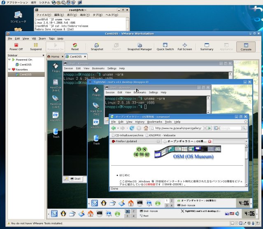The height and width of the screenshot is (229, 263).
Task: Click the home folder icon in TightVNC panel
Action: (x=131, y=203)
